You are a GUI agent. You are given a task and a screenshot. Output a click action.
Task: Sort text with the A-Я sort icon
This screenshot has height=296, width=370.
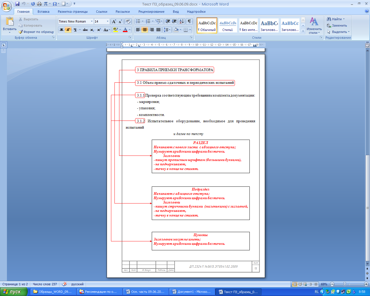click(x=182, y=21)
